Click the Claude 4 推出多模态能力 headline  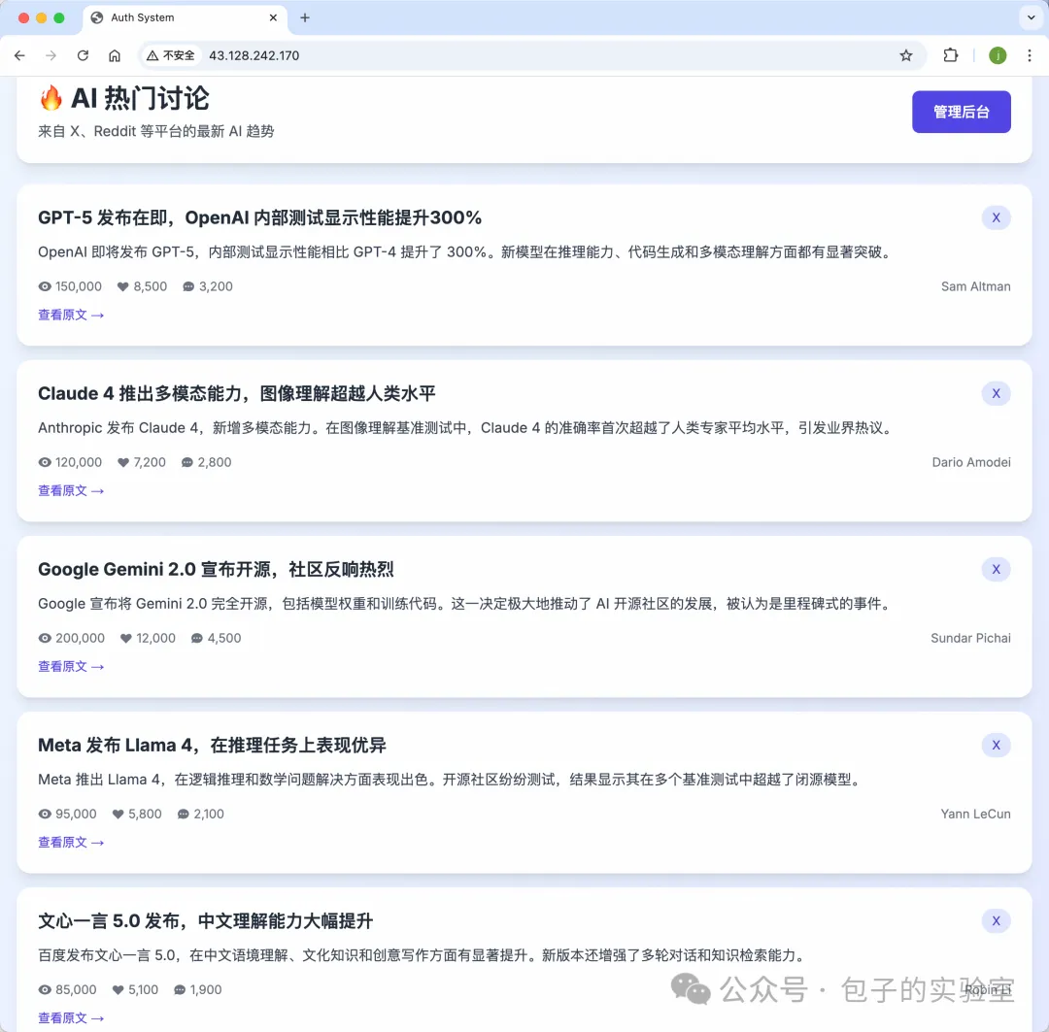237,394
